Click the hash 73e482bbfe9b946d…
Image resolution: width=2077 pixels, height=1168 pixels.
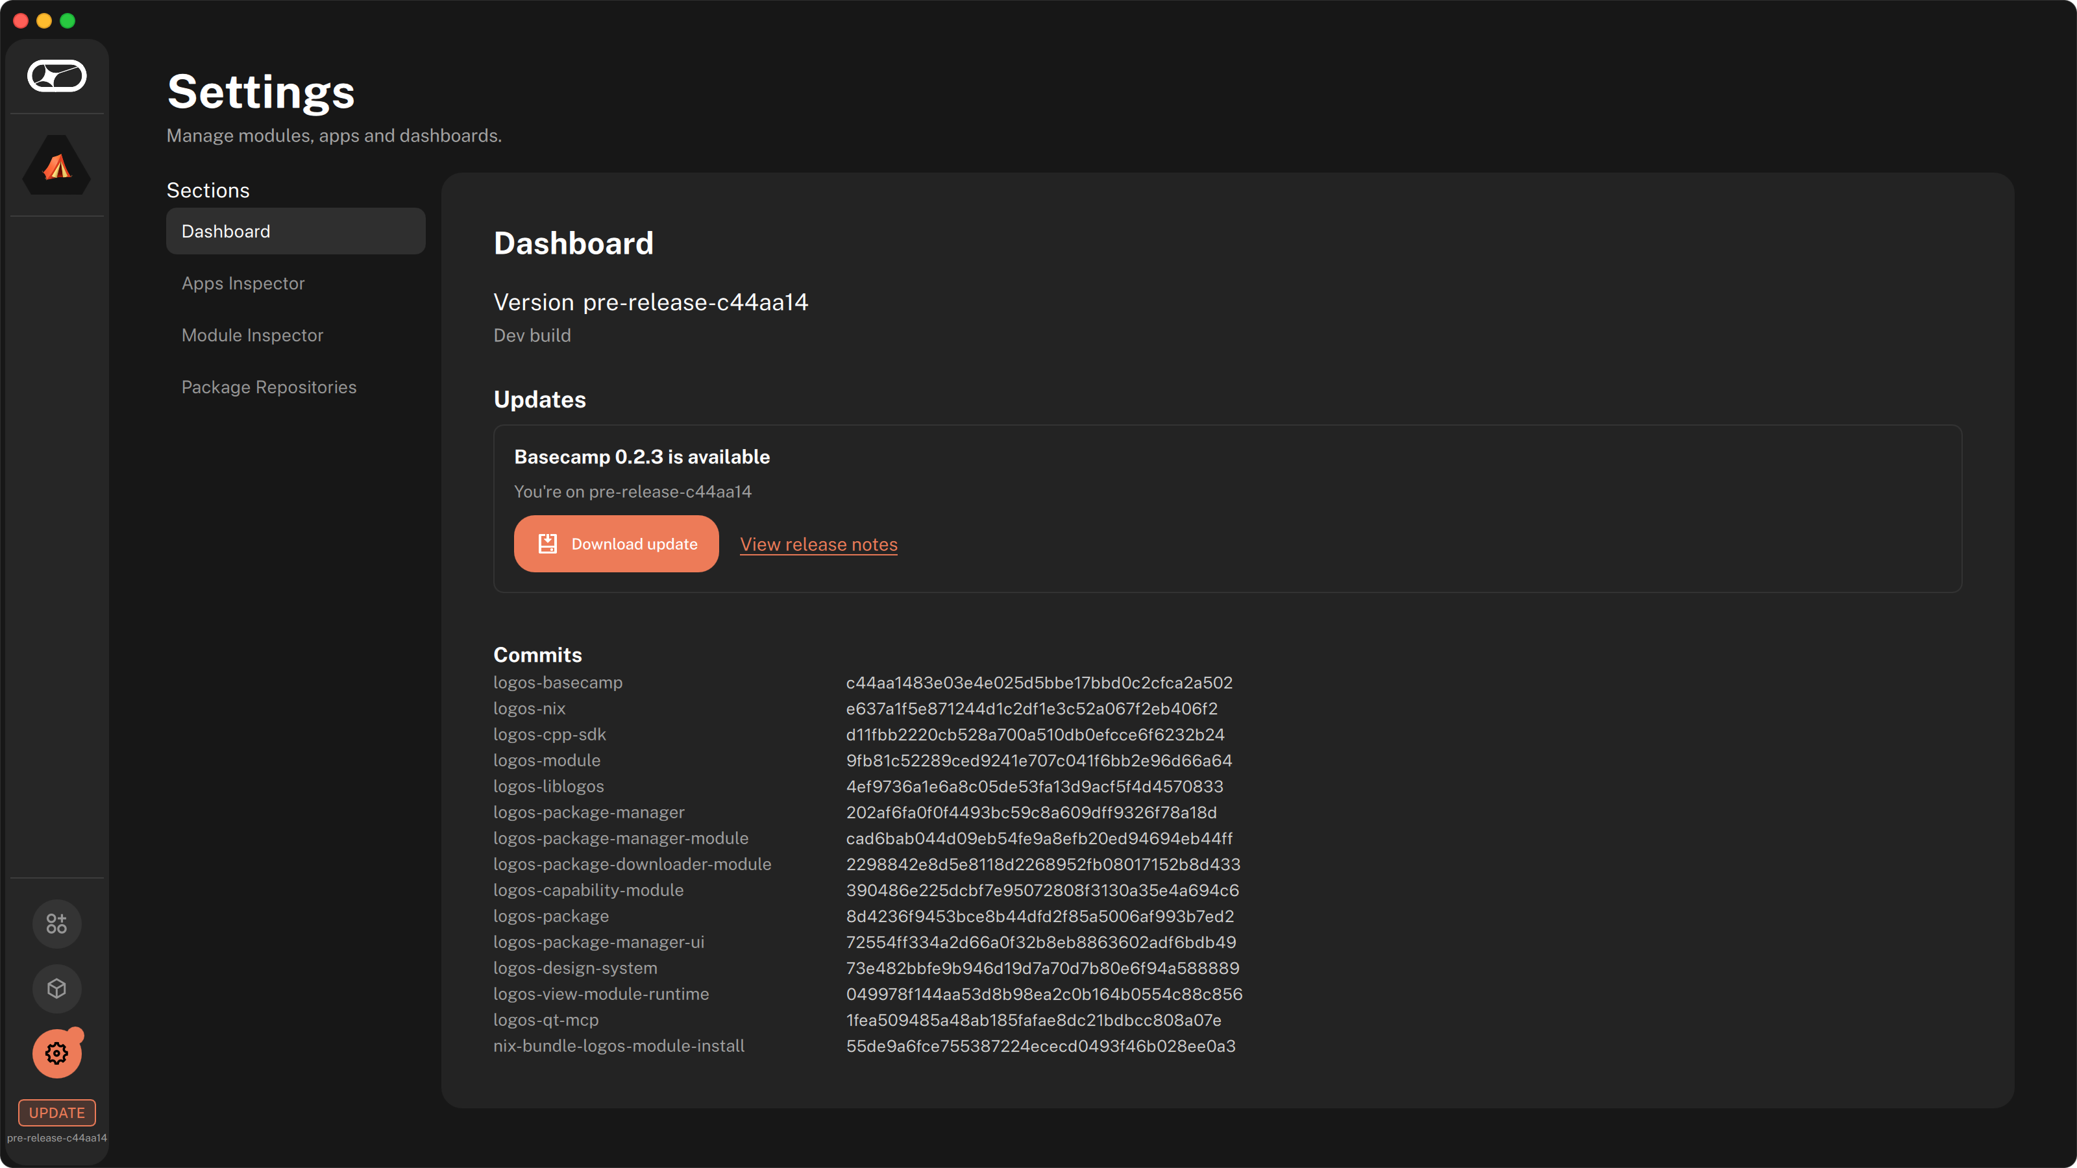pos(1042,968)
